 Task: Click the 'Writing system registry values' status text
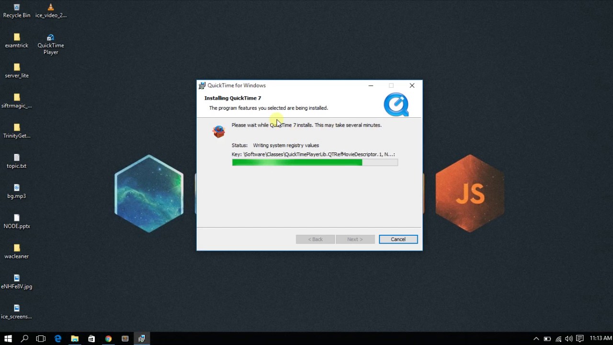[286, 145]
